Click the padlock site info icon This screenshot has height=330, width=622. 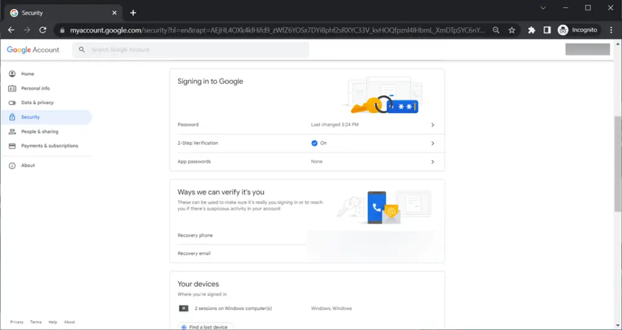[x=62, y=30]
